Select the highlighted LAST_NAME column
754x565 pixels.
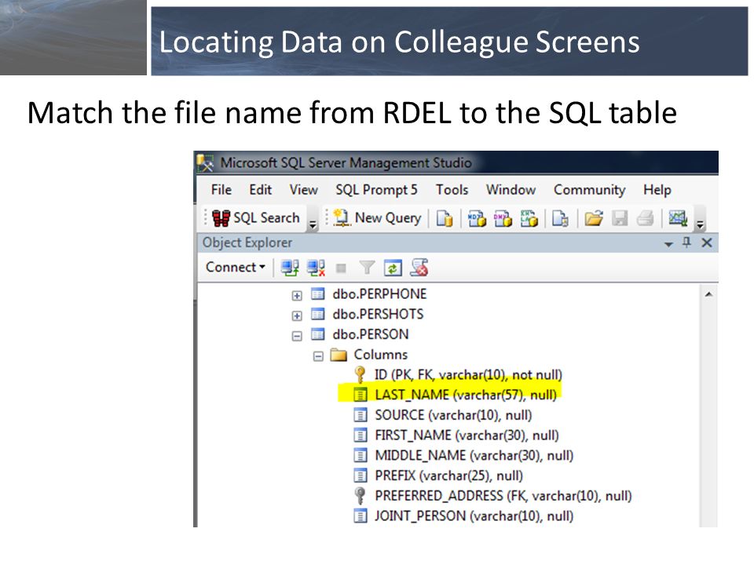point(466,395)
